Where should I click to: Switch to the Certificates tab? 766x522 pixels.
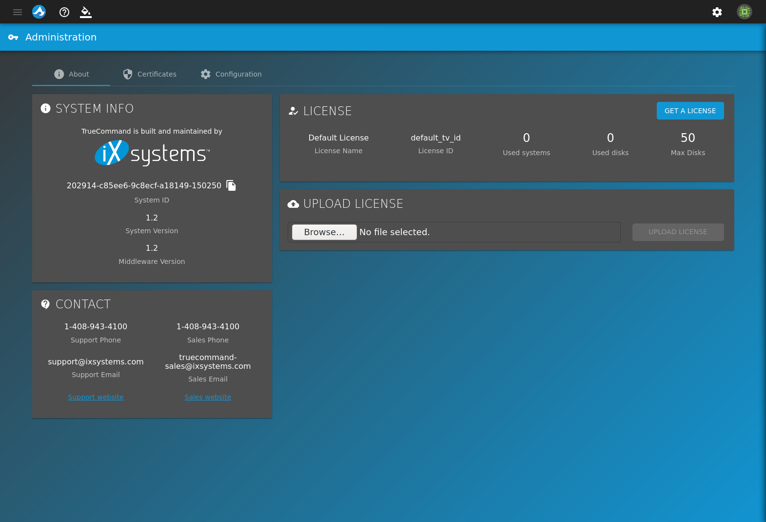[x=149, y=74]
